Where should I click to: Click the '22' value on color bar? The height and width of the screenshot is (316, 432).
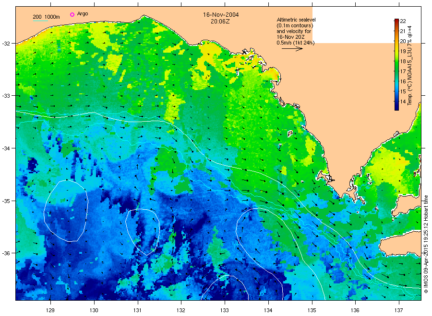point(403,21)
